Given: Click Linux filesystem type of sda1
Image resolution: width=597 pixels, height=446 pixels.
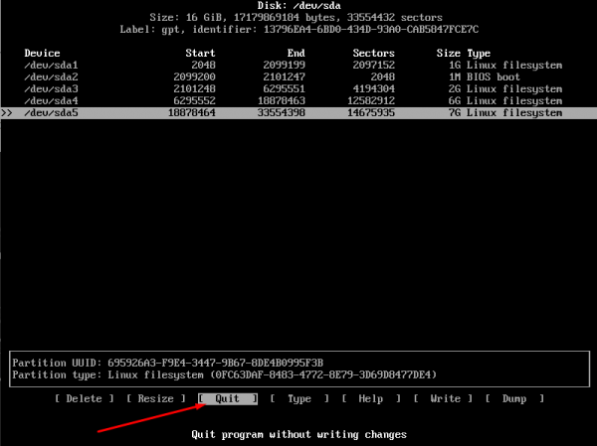Looking at the screenshot, I should click(514, 65).
